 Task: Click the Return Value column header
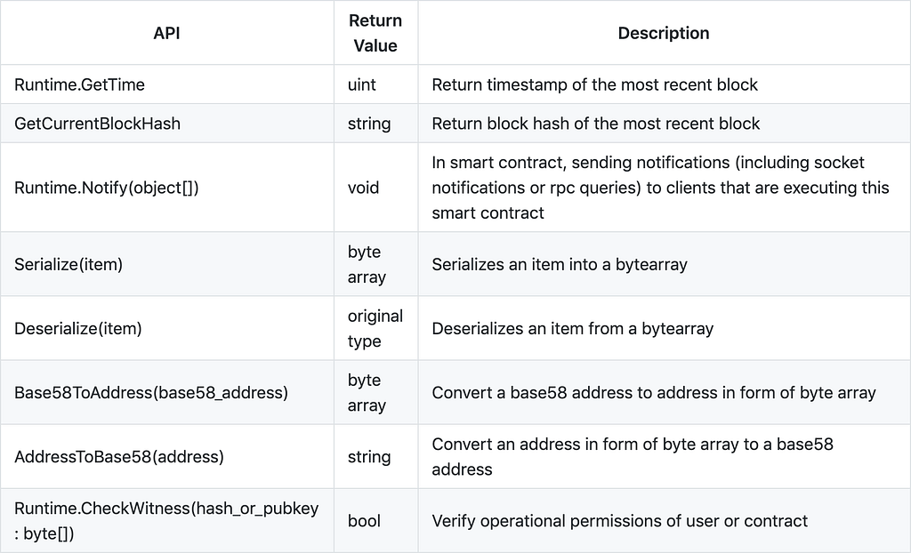(x=375, y=33)
